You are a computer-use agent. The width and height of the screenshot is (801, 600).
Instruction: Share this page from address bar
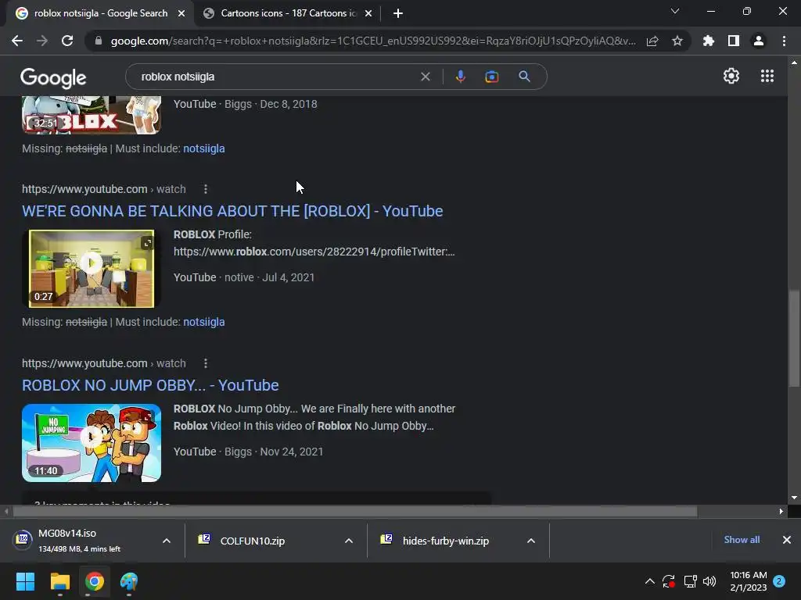pos(652,41)
